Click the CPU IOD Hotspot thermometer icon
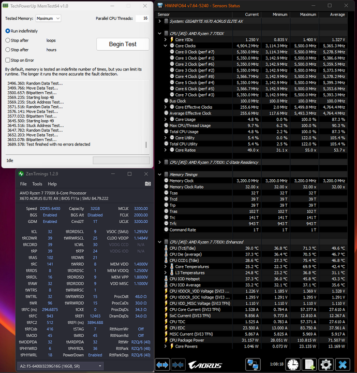Viewport: 357px width, 373px height. [166, 279]
